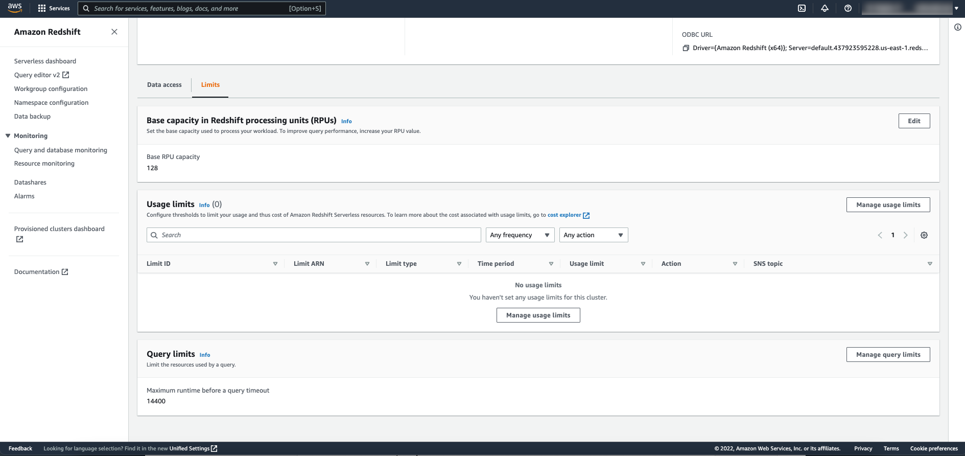The image size is (965, 456).
Task: Open Data backup page
Action: coord(32,117)
